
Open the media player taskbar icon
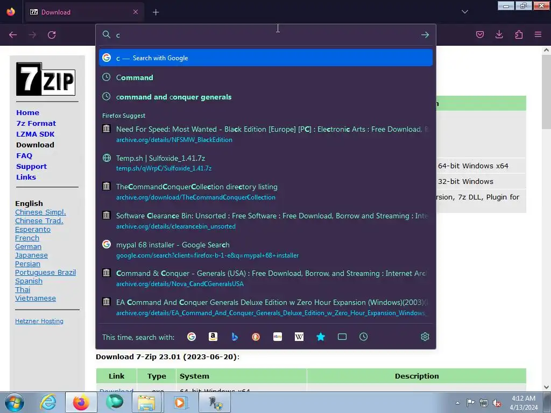[x=180, y=402]
